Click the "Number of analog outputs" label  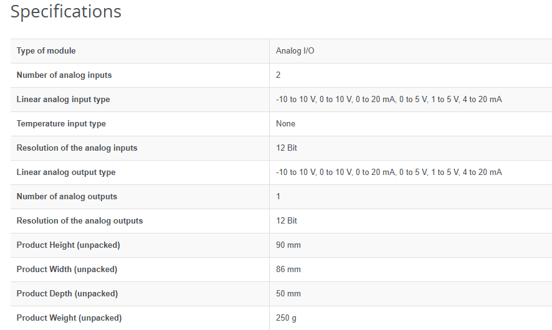pos(67,196)
